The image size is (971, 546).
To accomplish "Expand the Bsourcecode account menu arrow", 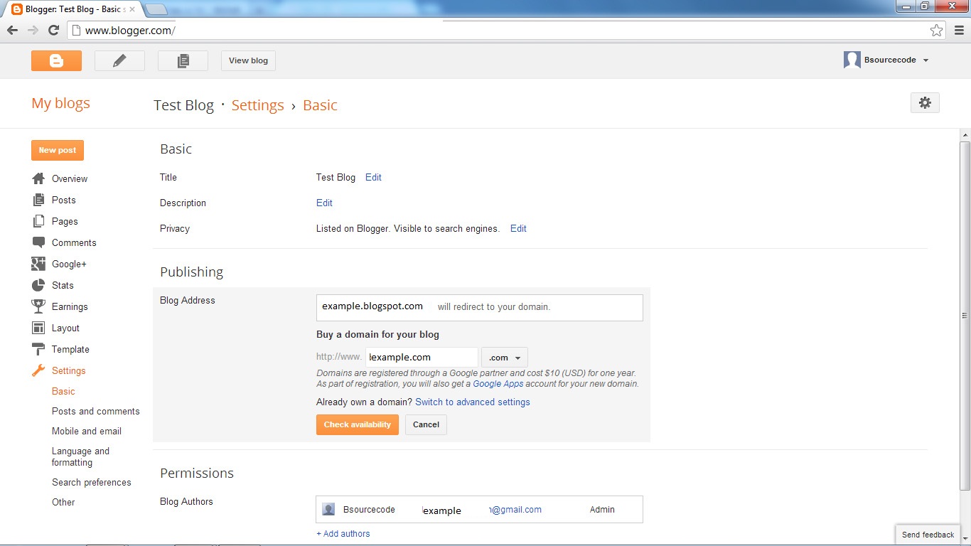I will (x=926, y=60).
